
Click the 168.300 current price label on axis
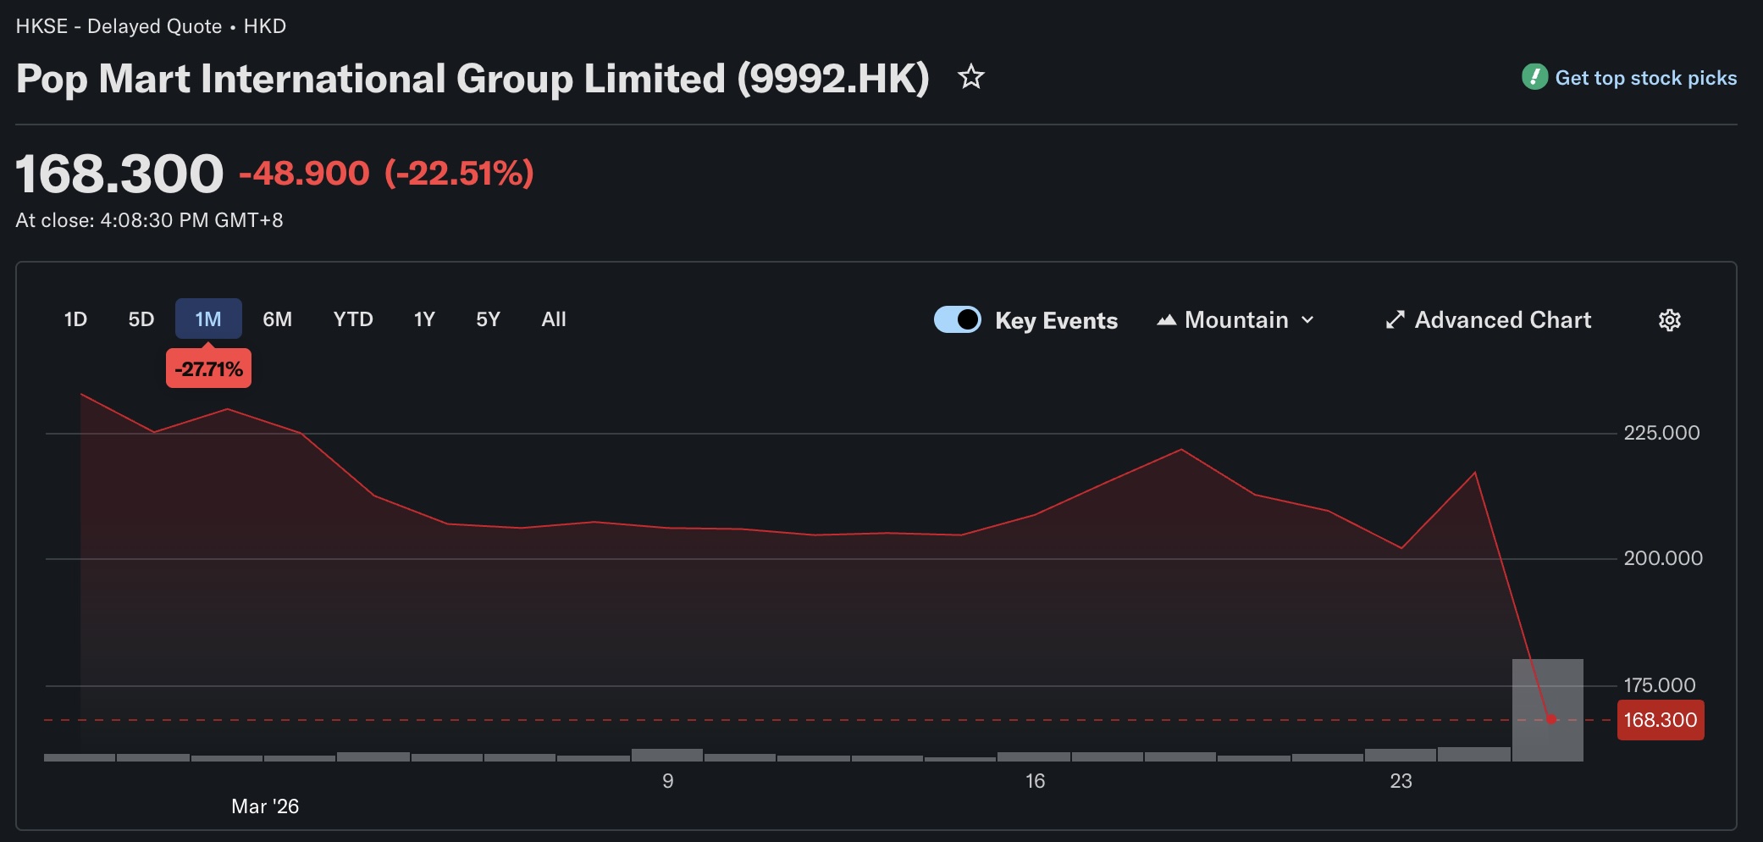click(x=1660, y=720)
